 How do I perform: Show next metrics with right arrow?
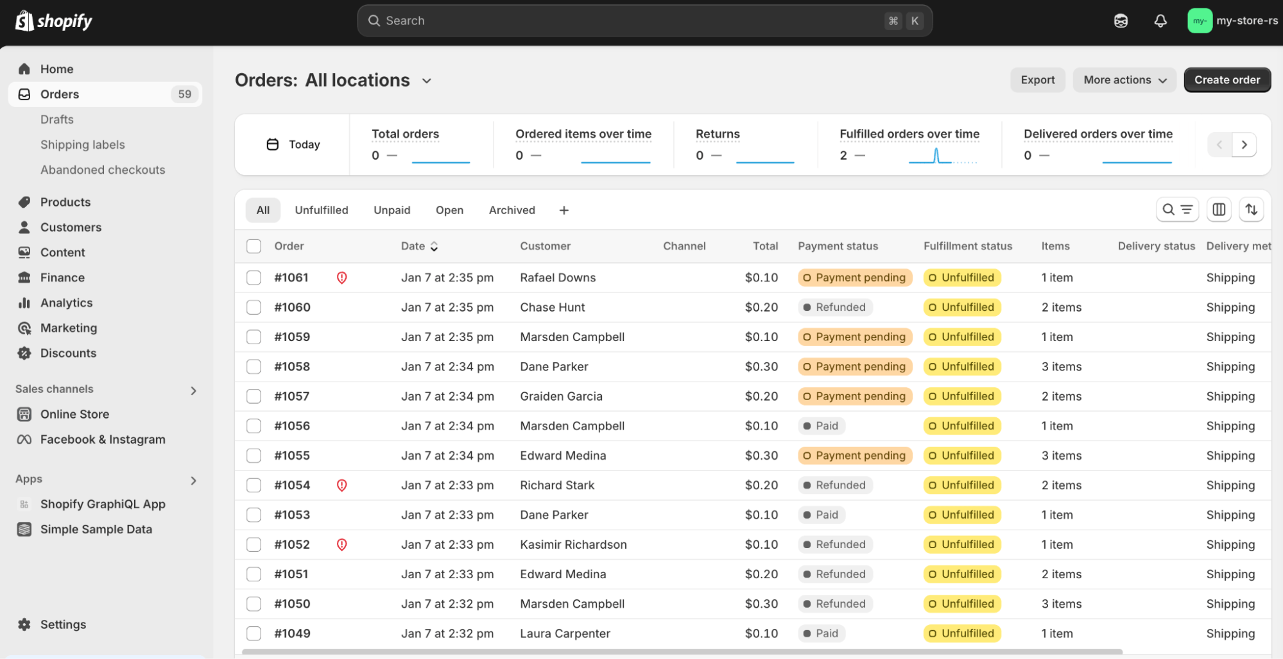(1244, 145)
